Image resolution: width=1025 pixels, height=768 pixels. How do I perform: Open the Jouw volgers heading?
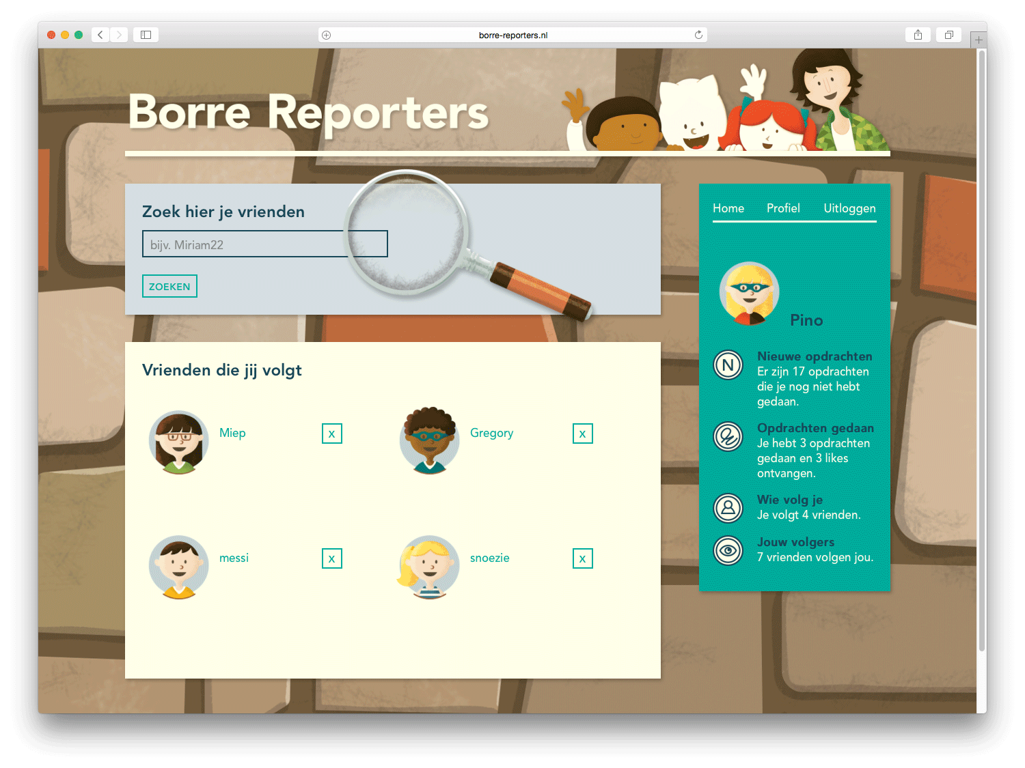795,542
